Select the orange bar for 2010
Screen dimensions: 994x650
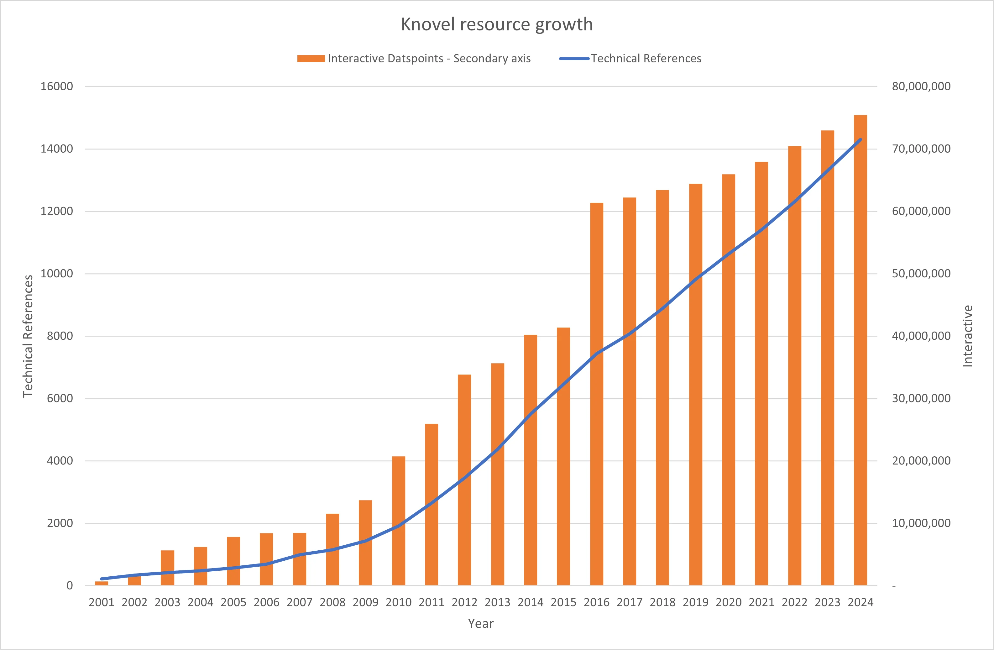[x=398, y=521]
